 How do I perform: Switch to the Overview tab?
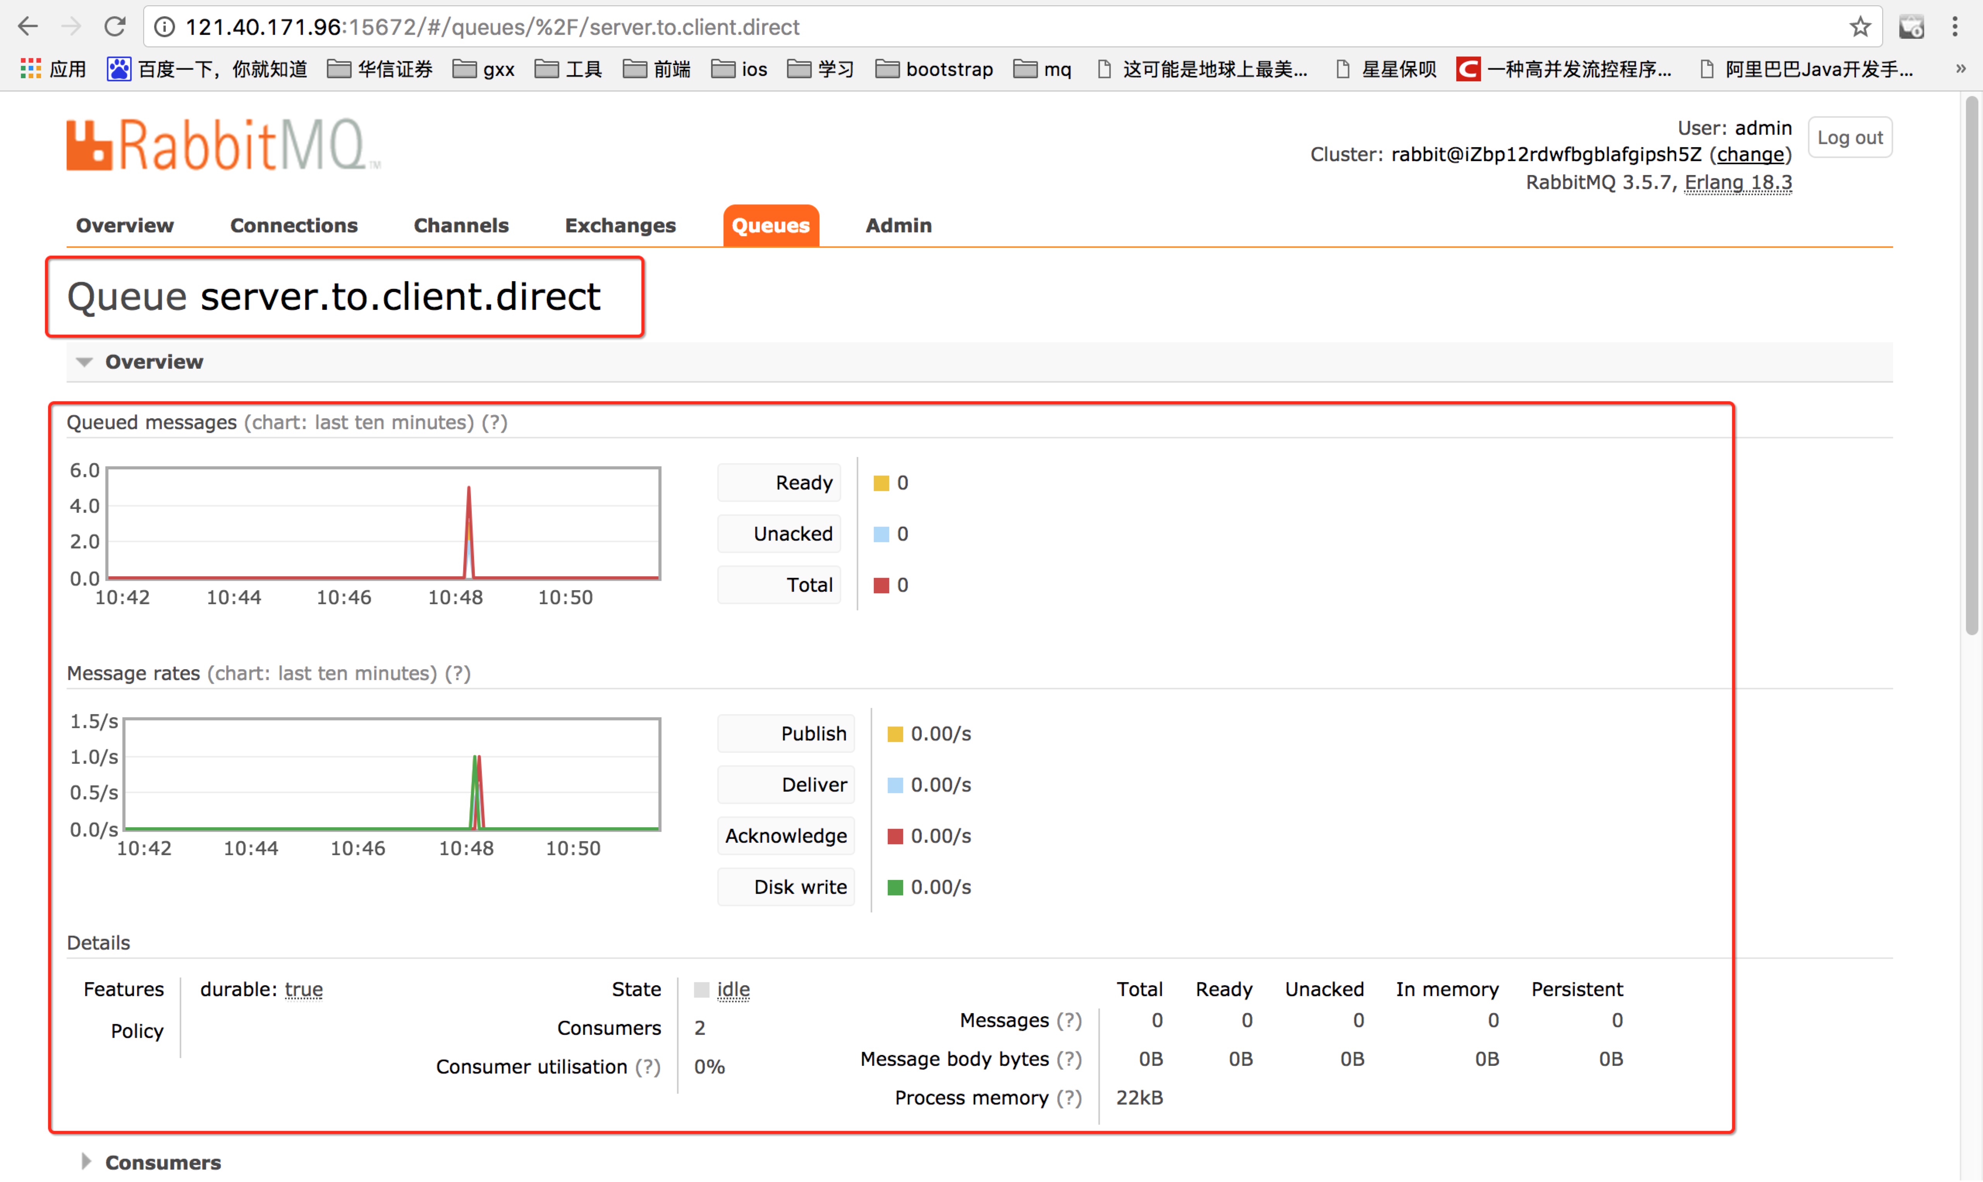tap(125, 225)
